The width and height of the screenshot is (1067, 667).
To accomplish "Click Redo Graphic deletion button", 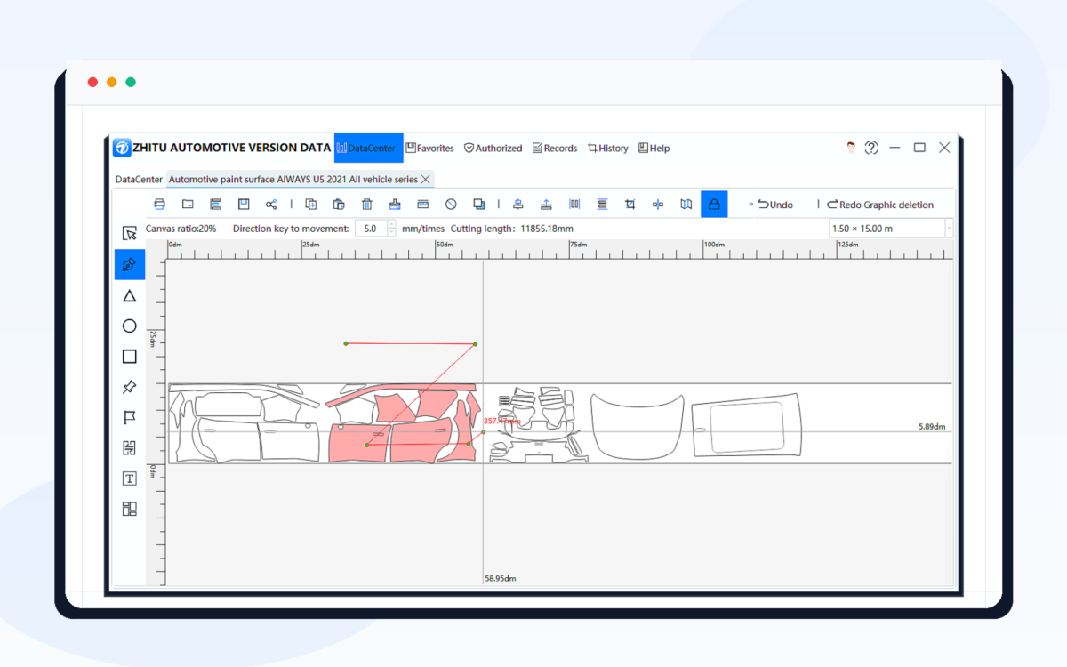I will (x=880, y=205).
